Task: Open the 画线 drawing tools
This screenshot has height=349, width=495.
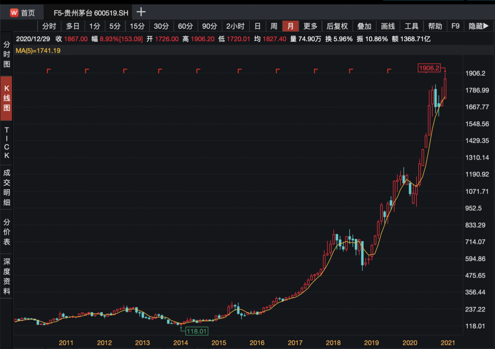Action: point(388,26)
